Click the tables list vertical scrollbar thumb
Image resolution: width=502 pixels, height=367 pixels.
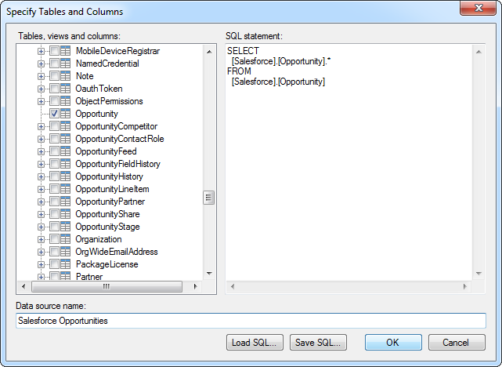point(209,198)
